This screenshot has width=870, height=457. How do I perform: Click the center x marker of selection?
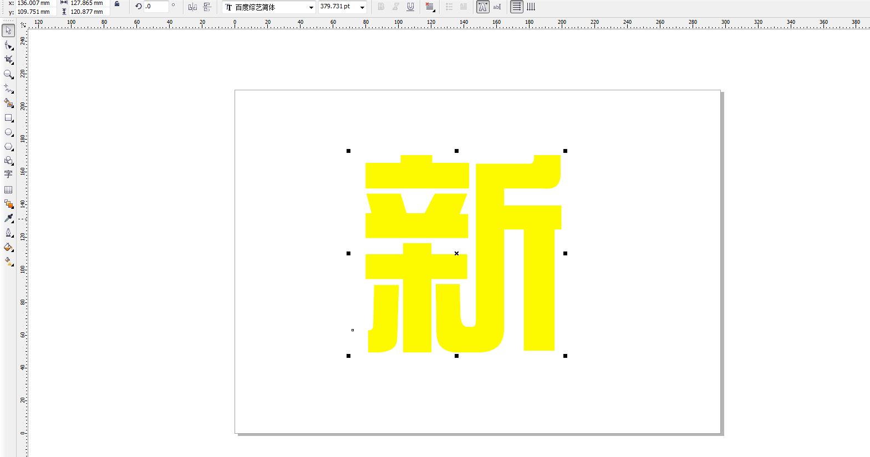456,253
